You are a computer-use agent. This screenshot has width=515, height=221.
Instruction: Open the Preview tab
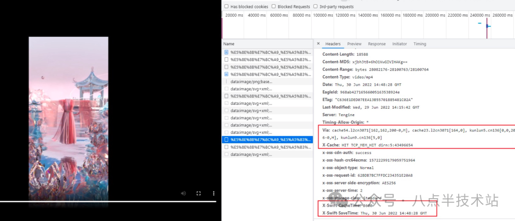click(354, 44)
